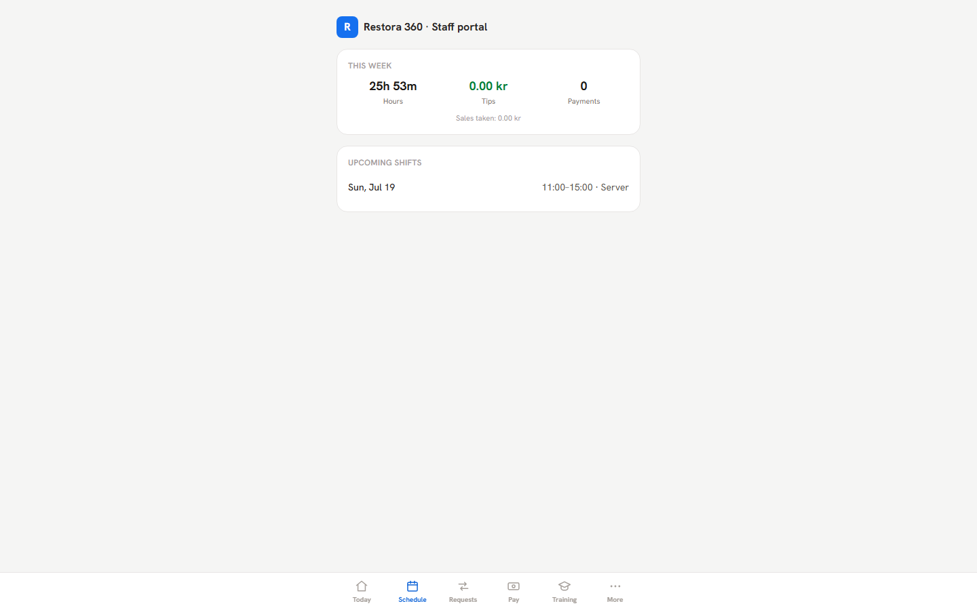Viewport: 977px width, 610px height.
Task: Click the "0" payments count
Action: tap(583, 86)
